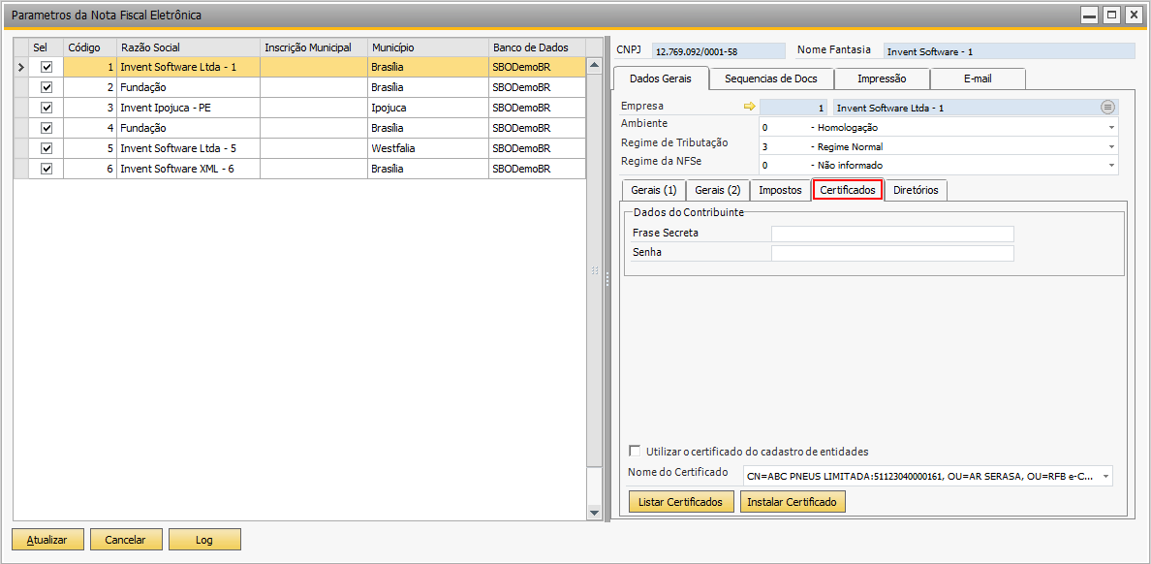Viewport: 1151px width, 564px height.
Task: Switch to the Sequencias de Docs tab
Action: click(x=771, y=78)
